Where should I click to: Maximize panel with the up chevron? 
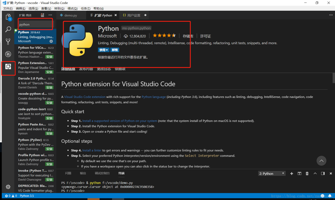click(315, 174)
